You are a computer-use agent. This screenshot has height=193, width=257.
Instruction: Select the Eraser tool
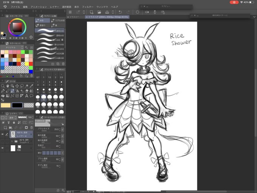pos(27,91)
